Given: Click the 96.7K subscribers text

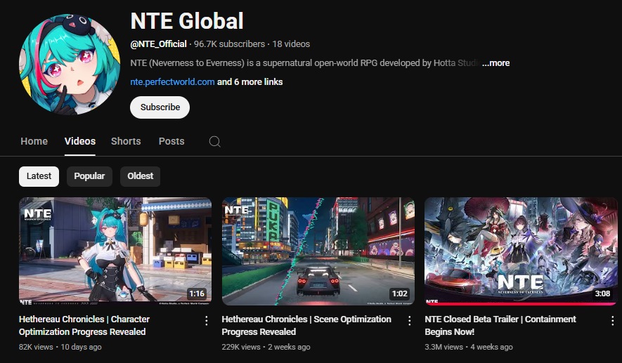Looking at the screenshot, I should point(229,44).
